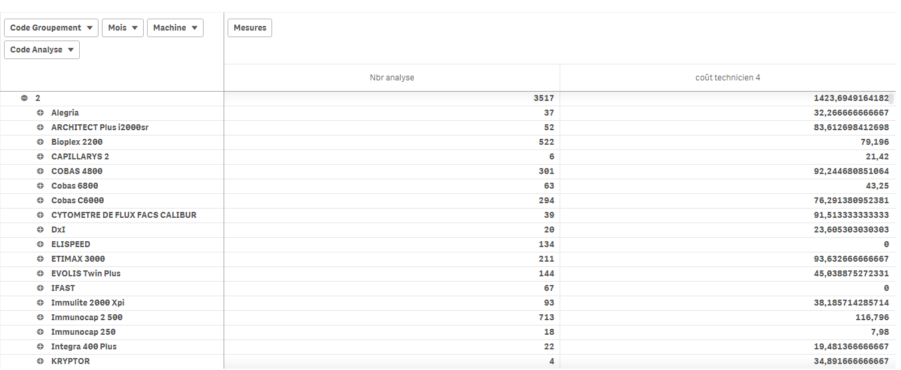Image resolution: width=901 pixels, height=370 pixels.
Task: Expand the ARCHITECT Plus i2000sr row
Action: pos(41,128)
